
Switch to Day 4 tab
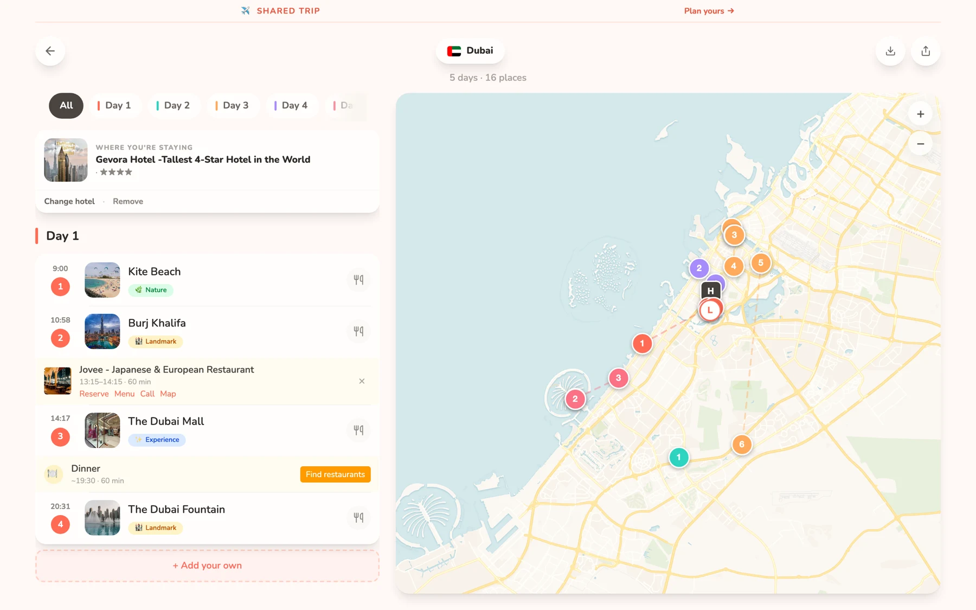tap(291, 105)
